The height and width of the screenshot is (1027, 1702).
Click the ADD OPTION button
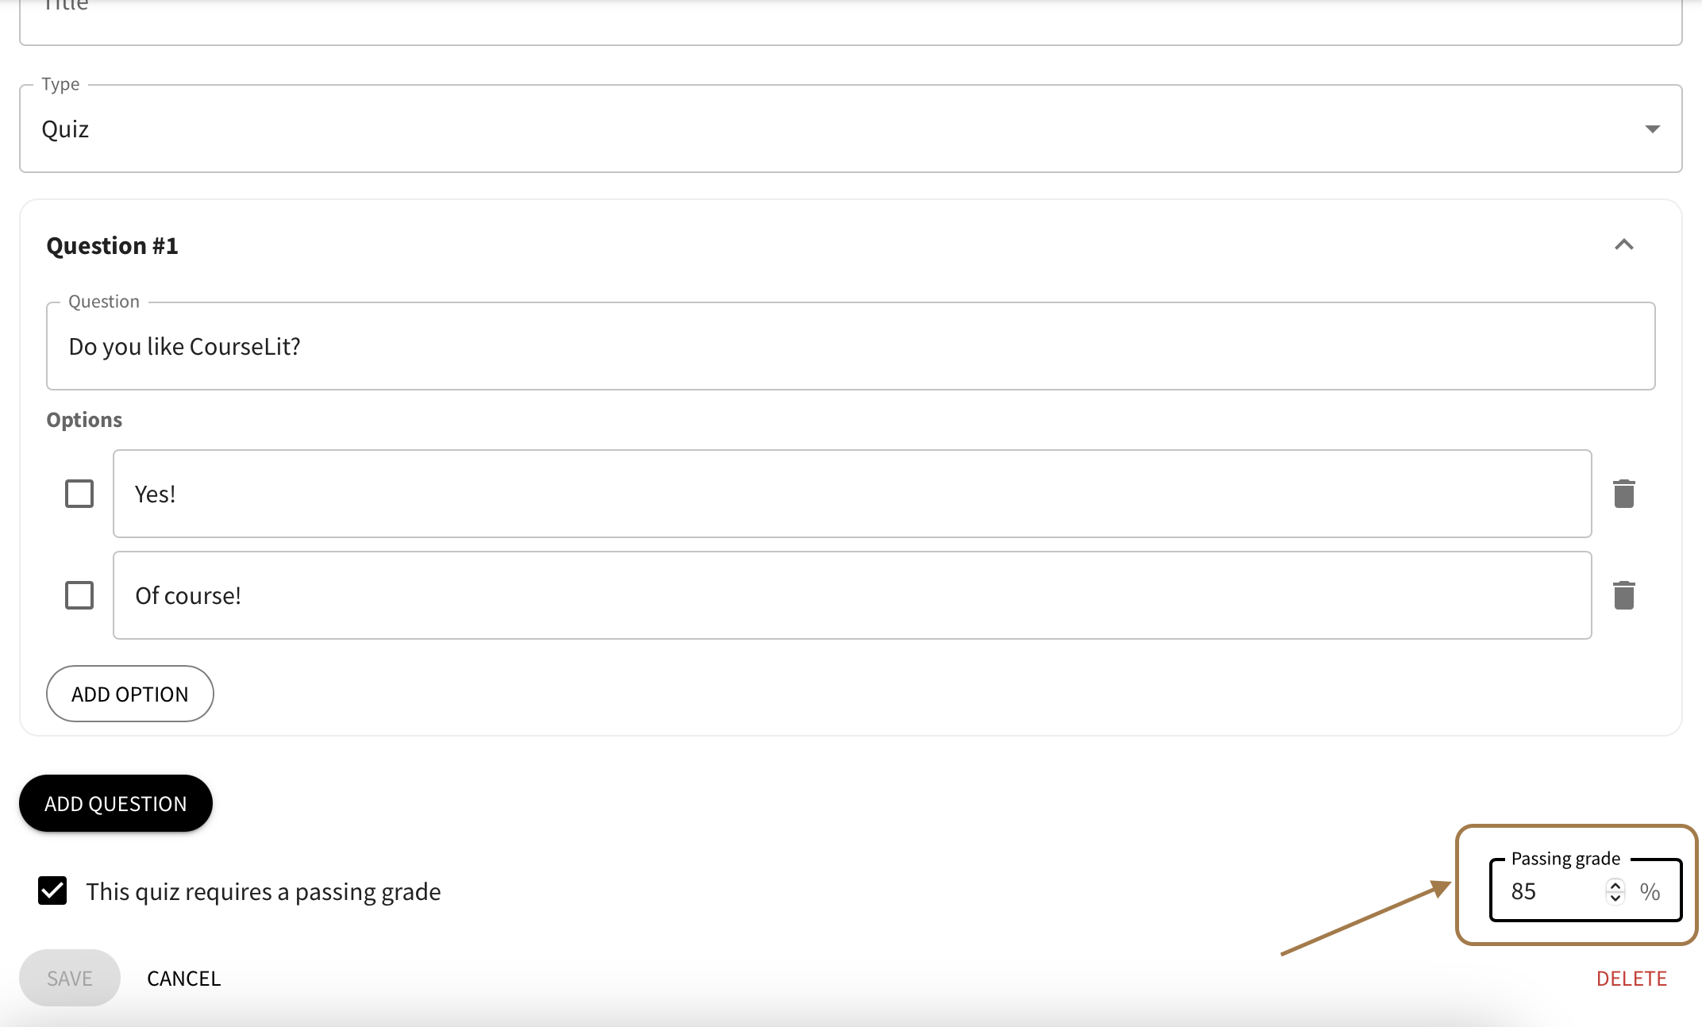[129, 694]
